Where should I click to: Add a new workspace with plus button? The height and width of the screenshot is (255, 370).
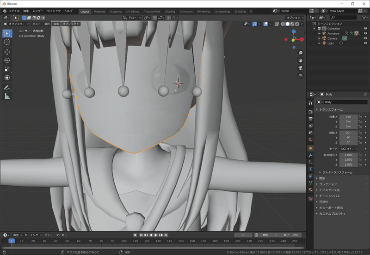tap(251, 11)
